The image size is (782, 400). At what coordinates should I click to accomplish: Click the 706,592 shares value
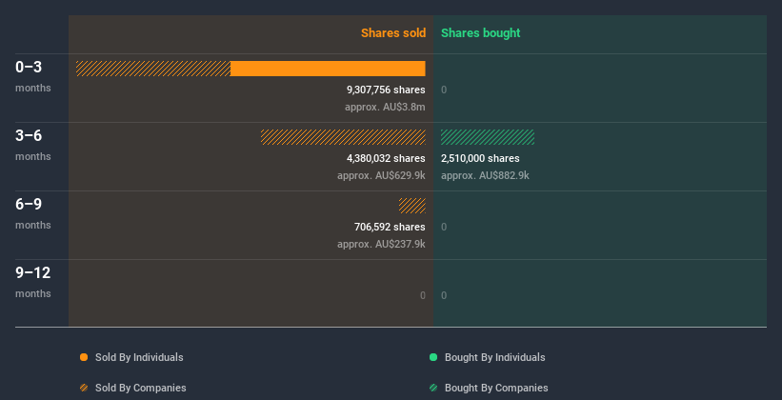point(390,227)
